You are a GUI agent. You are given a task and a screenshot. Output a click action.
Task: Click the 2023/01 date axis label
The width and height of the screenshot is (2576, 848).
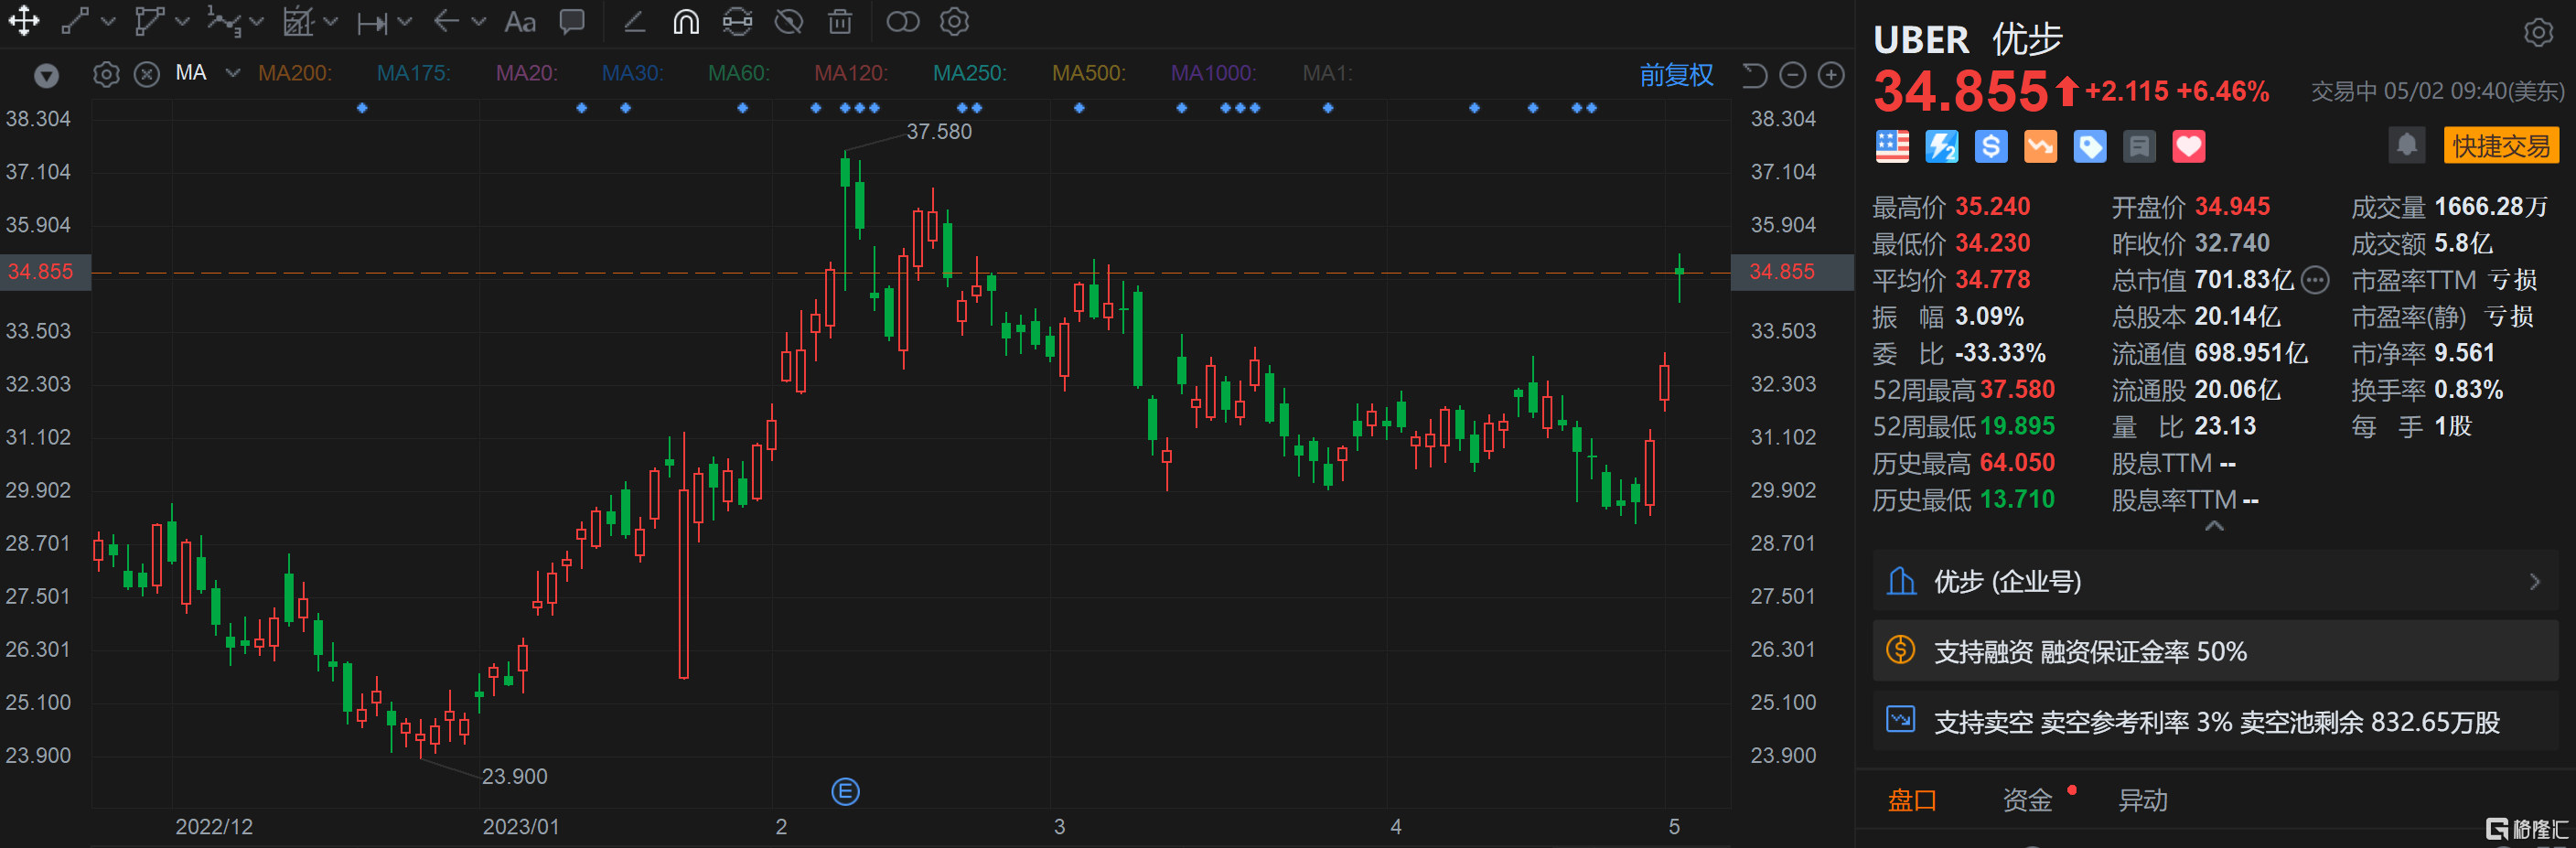click(x=521, y=827)
